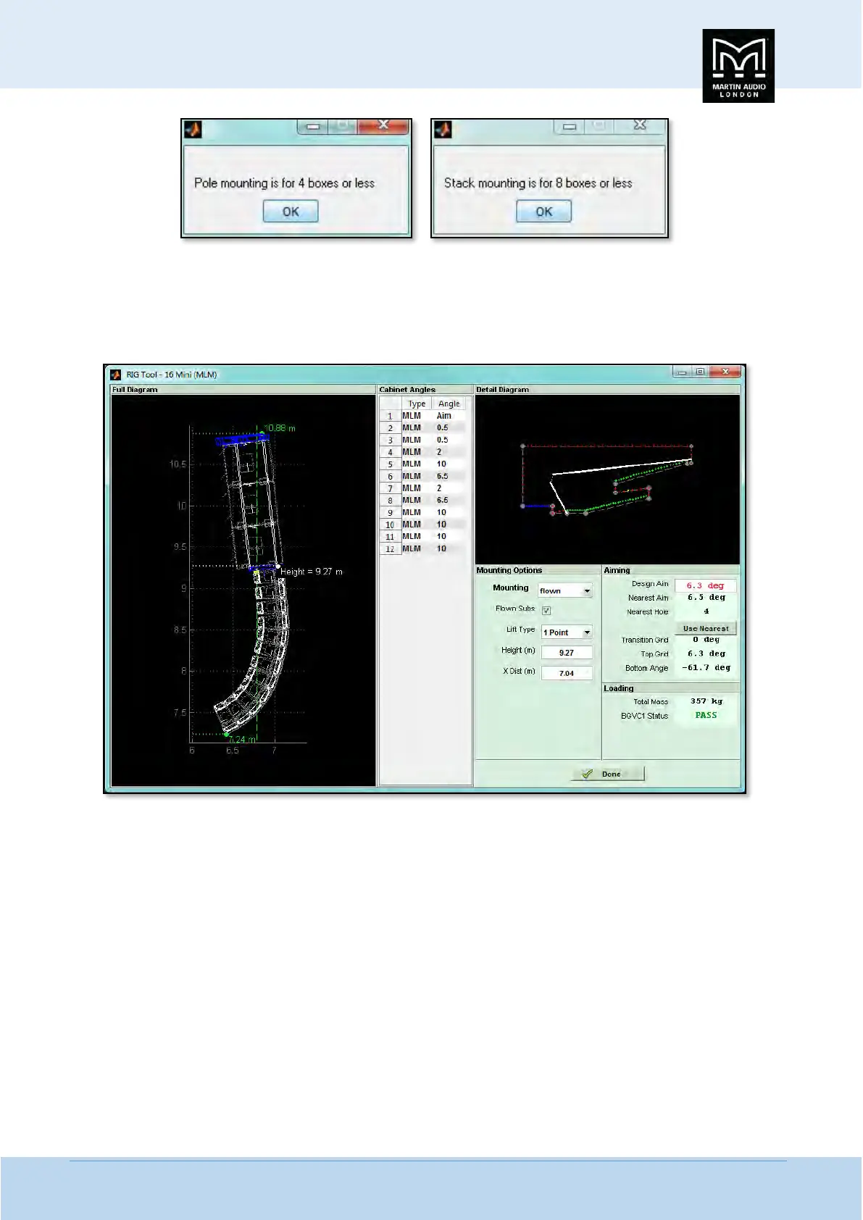This screenshot has height=1220, width=863.
Task: Select row 1 Aim angle cell
Action: (x=449, y=416)
